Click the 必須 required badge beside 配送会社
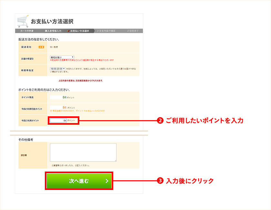The height and width of the screenshot is (210, 271). click(41, 47)
